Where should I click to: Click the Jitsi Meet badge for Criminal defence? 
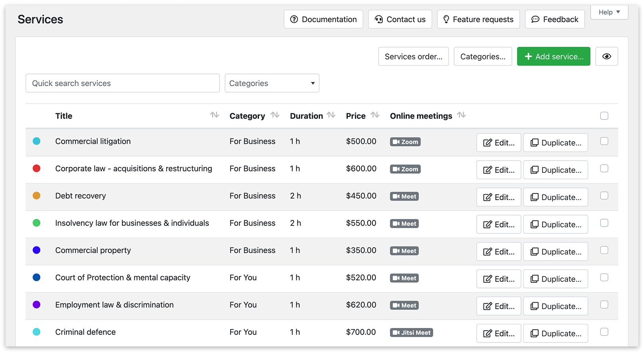tap(411, 333)
